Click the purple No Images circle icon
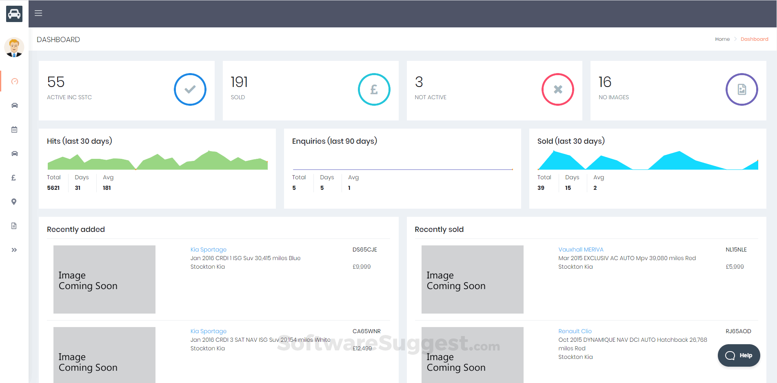Viewport: 777px width, 383px height. (742, 89)
